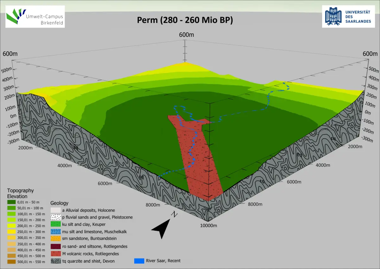
Task: Click the Topography Elevation legend heading
Action: pos(20,193)
